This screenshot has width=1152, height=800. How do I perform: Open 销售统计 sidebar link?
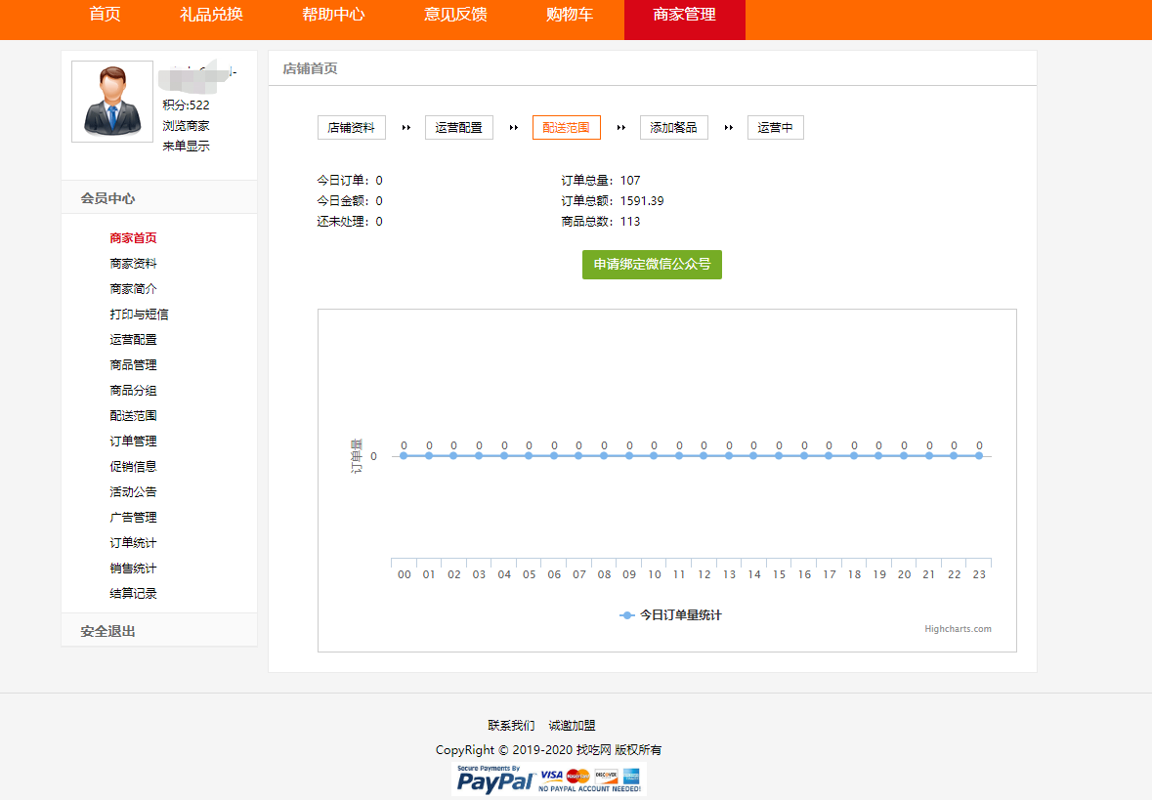(133, 568)
